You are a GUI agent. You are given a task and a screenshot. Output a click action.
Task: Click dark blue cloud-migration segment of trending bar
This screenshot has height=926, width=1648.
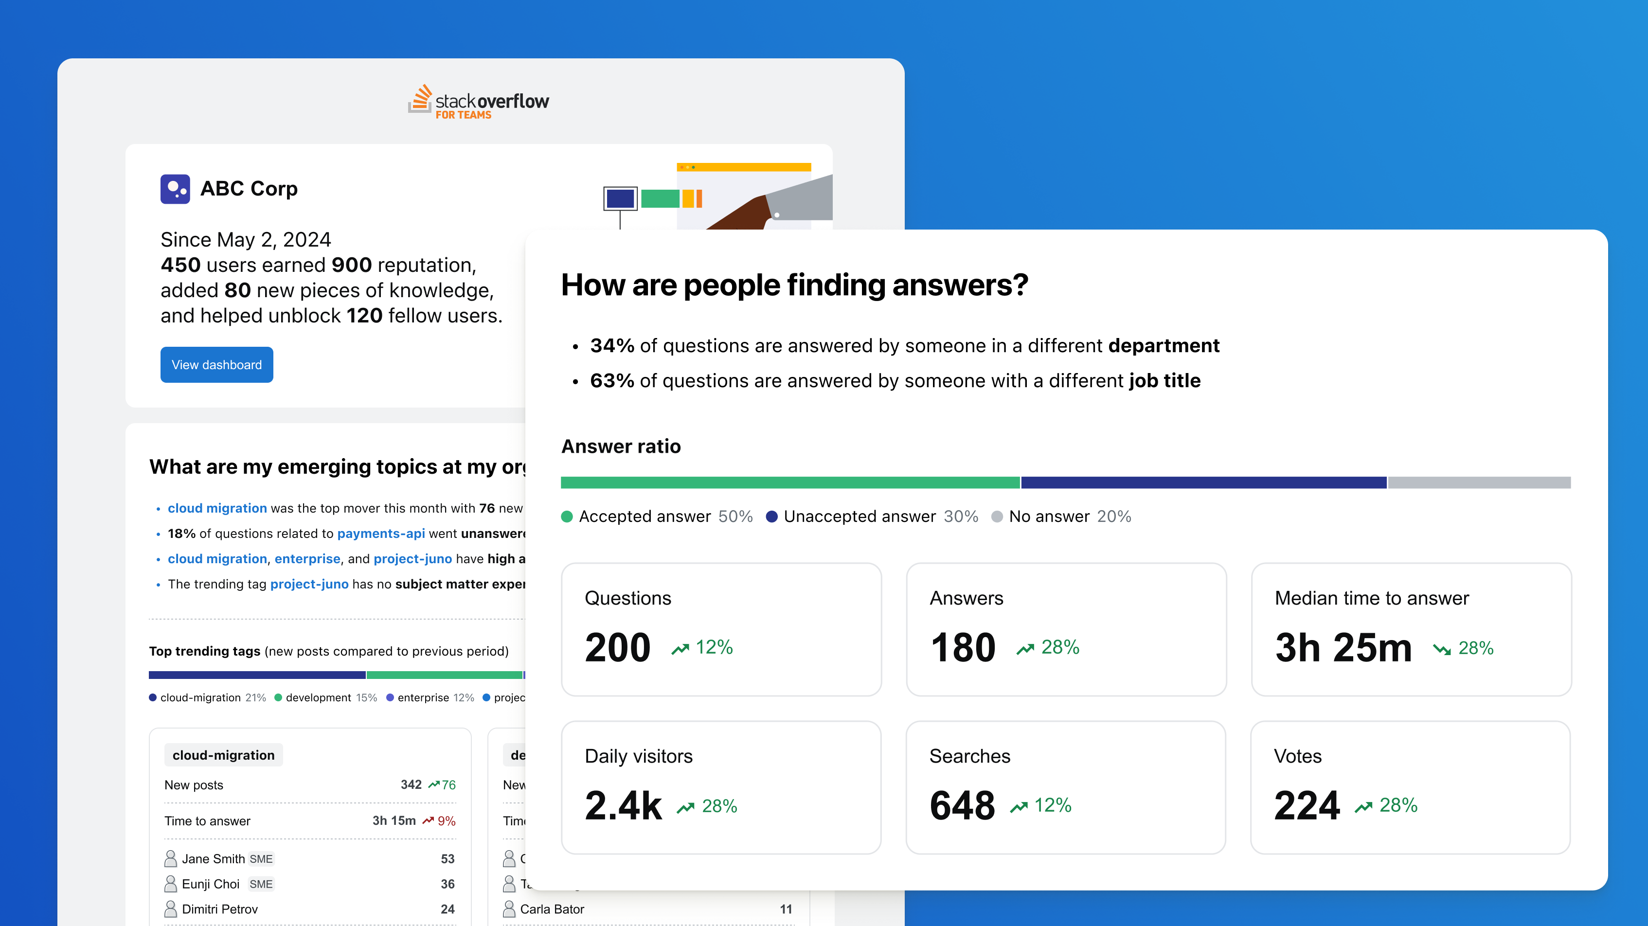coord(257,675)
